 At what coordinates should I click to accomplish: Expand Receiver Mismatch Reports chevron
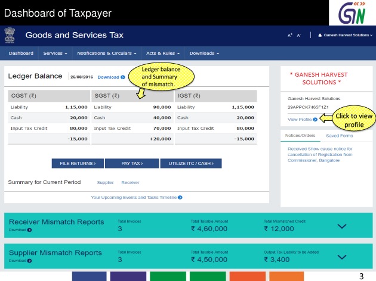point(342,226)
